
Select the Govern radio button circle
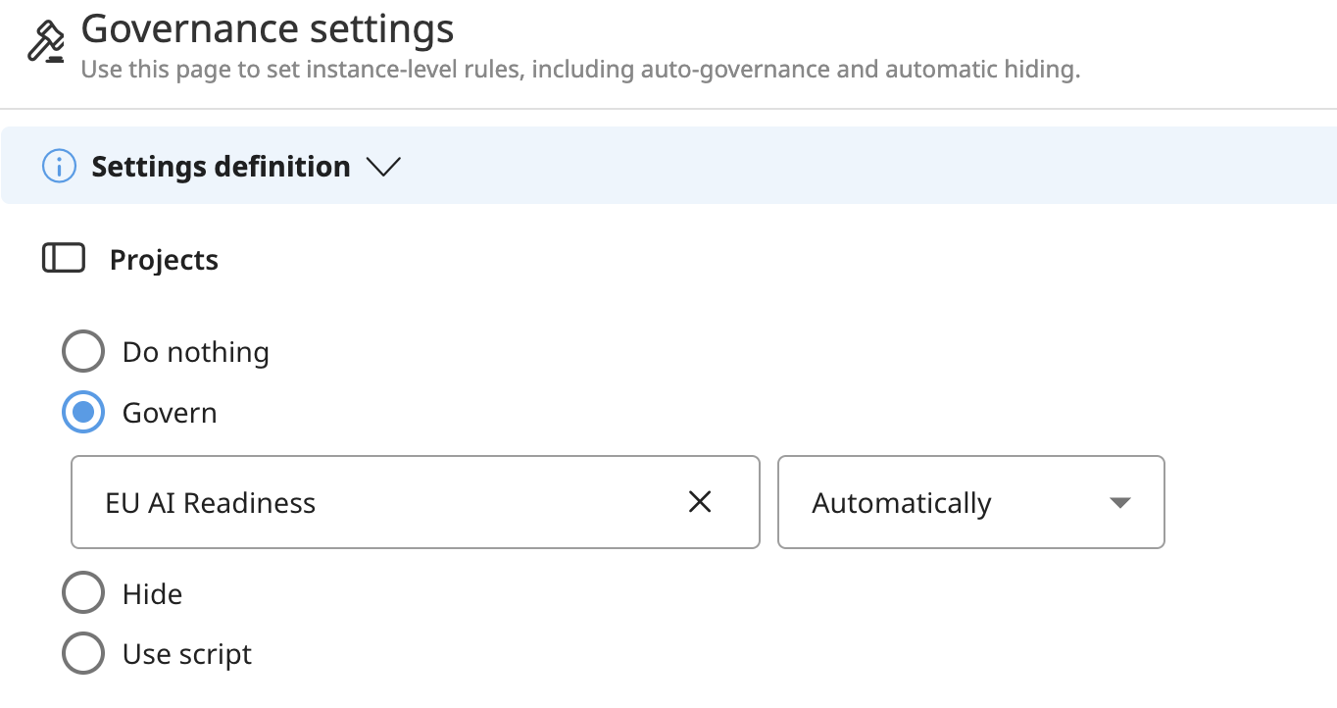pos(83,413)
